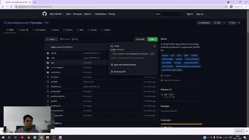
Task: Click the folder icon beside screenshots
Action: point(48,72)
